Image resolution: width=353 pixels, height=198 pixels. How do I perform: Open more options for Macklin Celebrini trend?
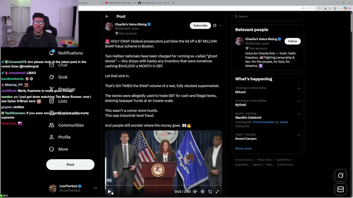point(299,114)
